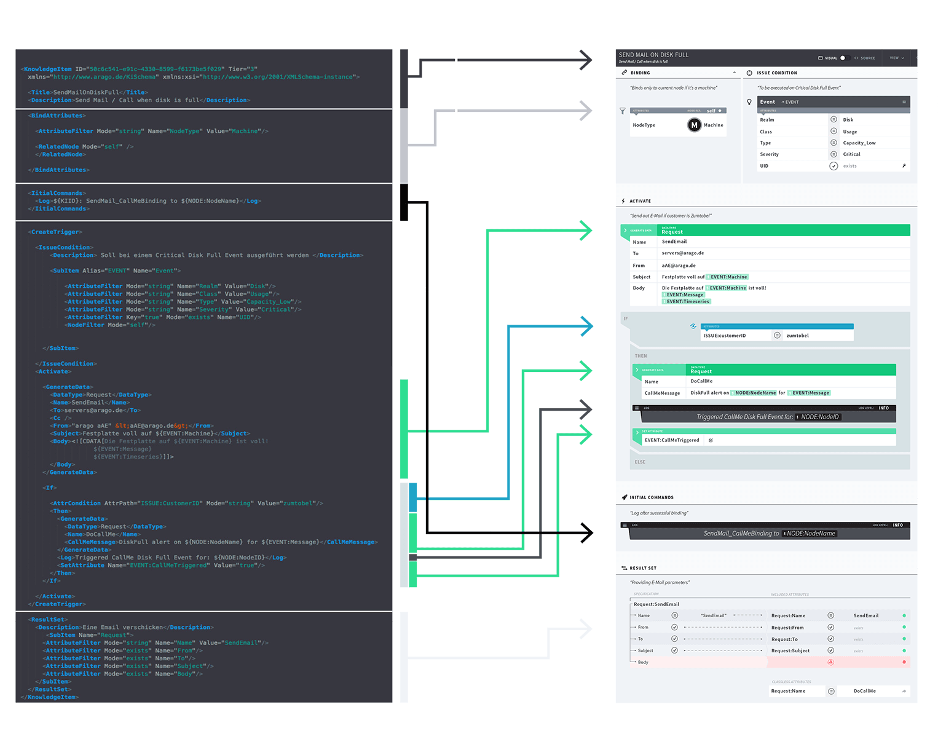
Task: Open the INFO log level of Triggered CallMe log
Action: [x=884, y=408]
